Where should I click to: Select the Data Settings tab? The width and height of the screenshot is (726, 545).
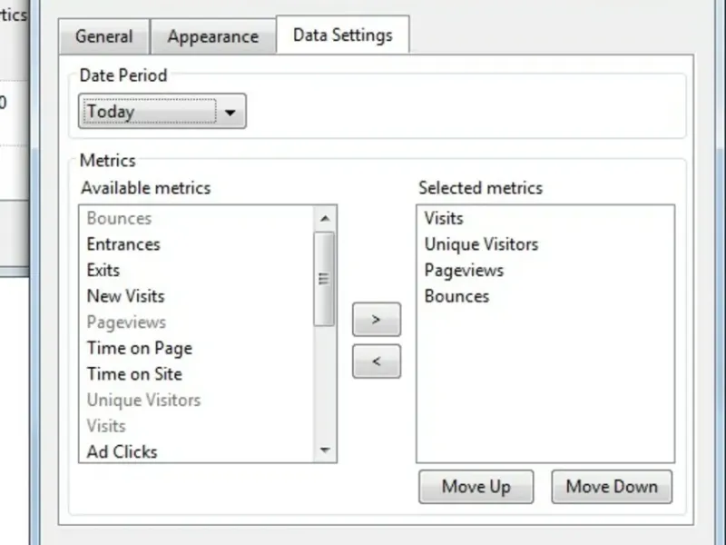point(342,35)
